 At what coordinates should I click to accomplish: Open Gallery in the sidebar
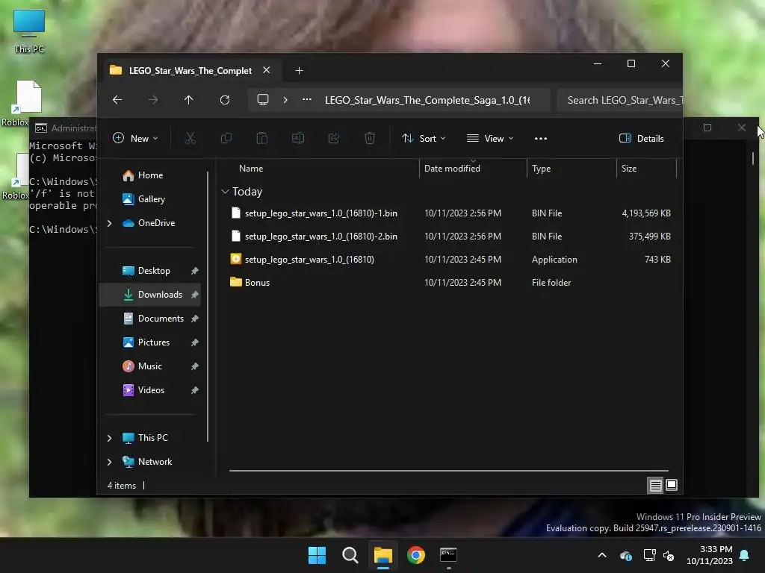tap(151, 199)
